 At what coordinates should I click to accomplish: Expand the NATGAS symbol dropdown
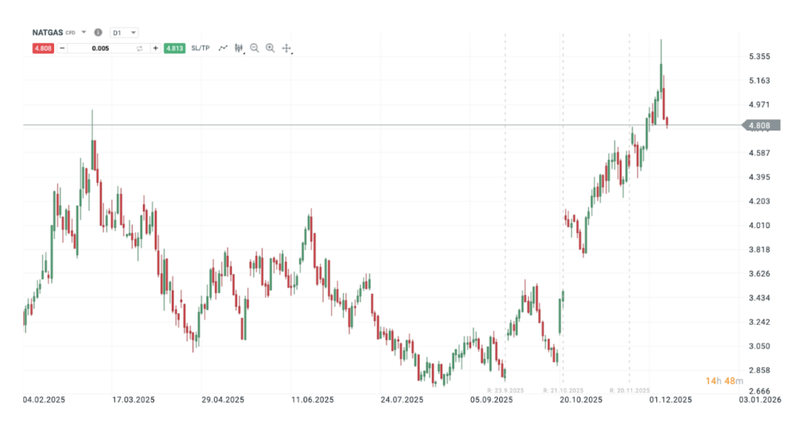[x=84, y=33]
